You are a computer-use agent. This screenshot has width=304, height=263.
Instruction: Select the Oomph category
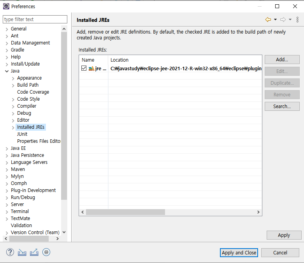point(19,183)
